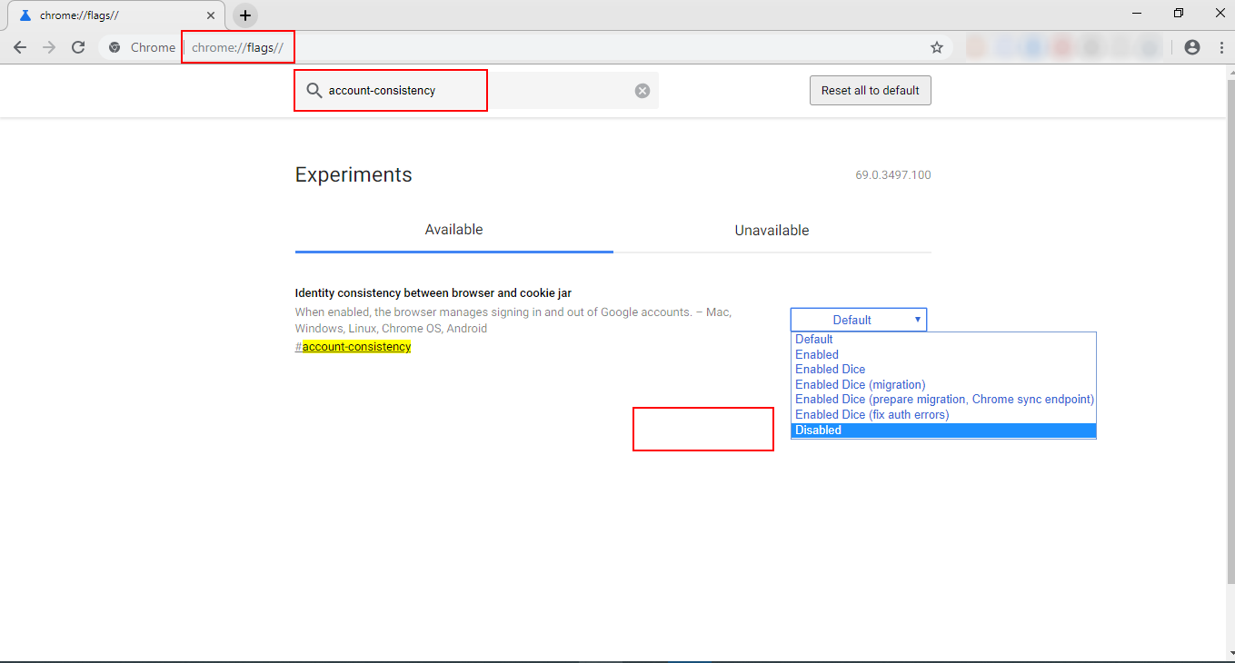Restore down the Chrome window
Viewport: 1235px width, 663px height.
1179,13
